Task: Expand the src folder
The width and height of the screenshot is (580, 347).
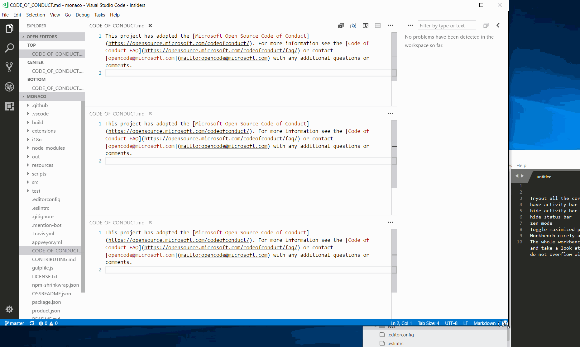Action: click(28, 182)
